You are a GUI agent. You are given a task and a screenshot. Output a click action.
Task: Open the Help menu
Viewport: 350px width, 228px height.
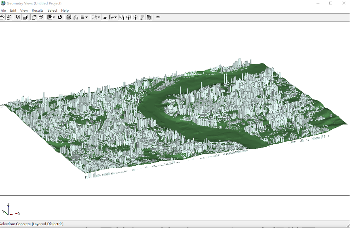[65, 11]
